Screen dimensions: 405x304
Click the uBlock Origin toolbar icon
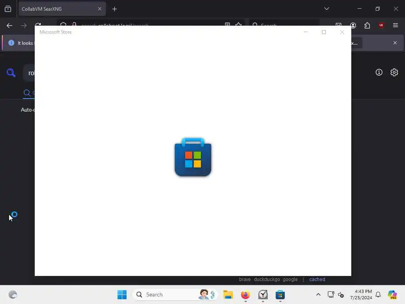coord(381,25)
